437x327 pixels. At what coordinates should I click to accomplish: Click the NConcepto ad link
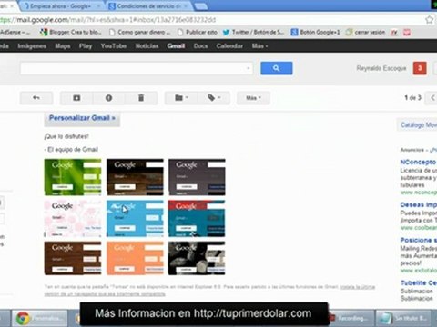(x=419, y=163)
